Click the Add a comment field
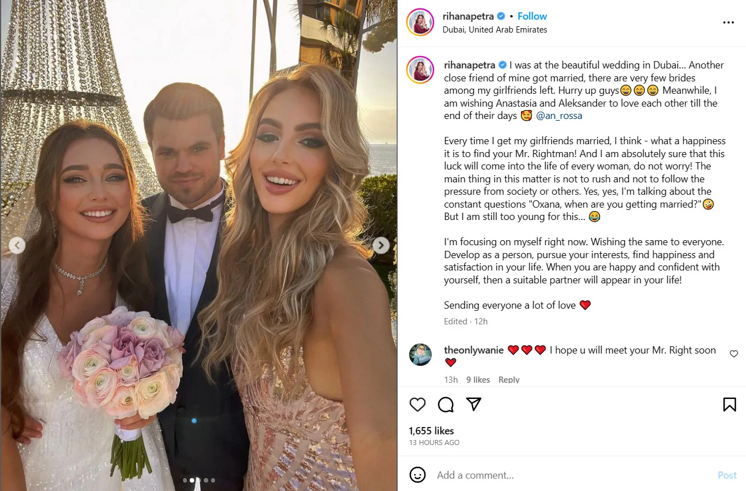This screenshot has height=491, width=746. (x=573, y=475)
